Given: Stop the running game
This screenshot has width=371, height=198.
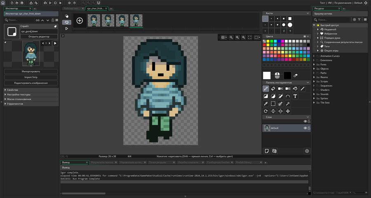Looking at the screenshot, I should pos(55,3).
